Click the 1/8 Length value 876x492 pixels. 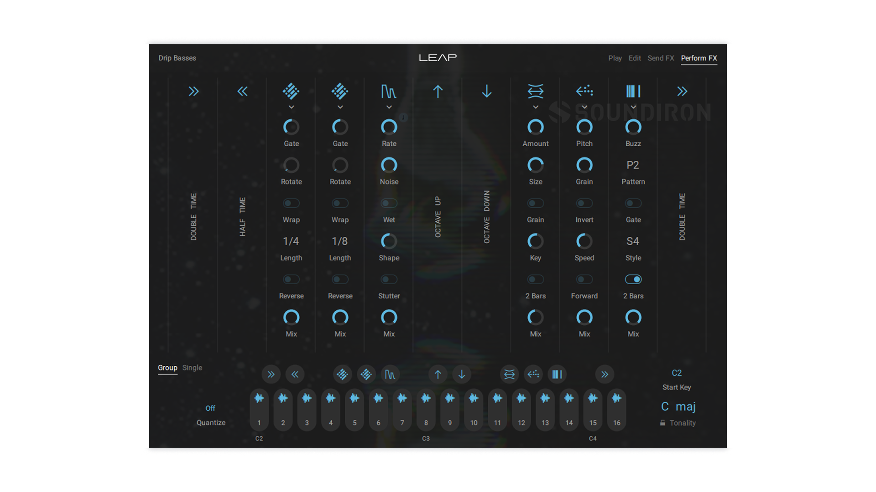point(340,241)
